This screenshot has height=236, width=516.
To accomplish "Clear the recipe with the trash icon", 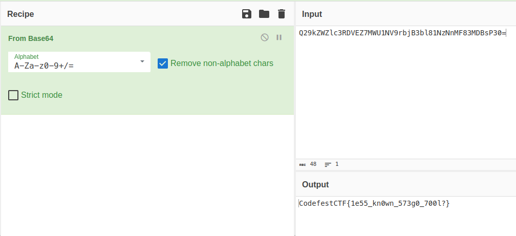I will pyautogui.click(x=281, y=14).
